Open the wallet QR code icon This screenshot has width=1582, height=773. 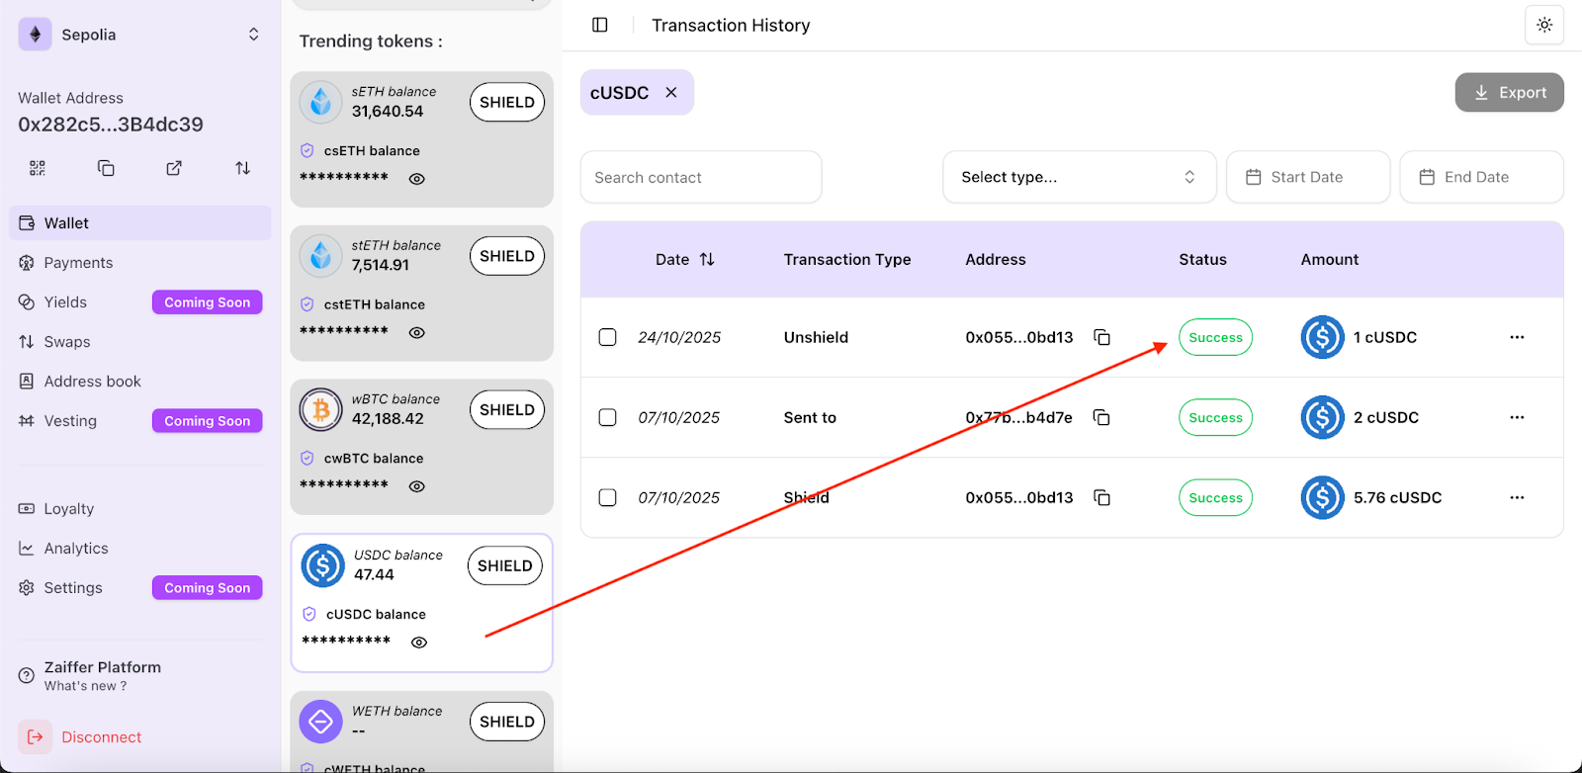click(38, 168)
